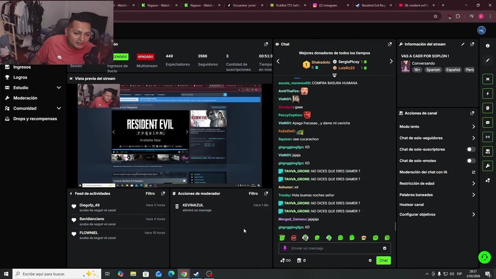Show next top donors page
Image resolution: width=496 pixels, height=279 pixels.
click(391, 61)
